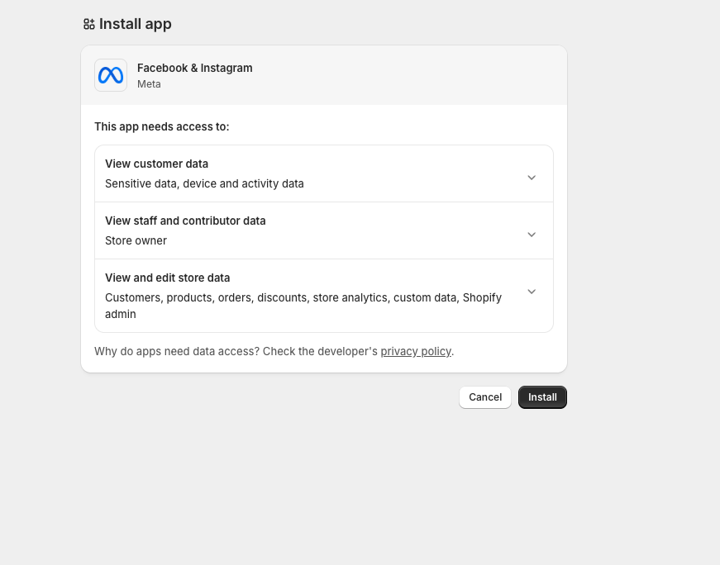Image resolution: width=720 pixels, height=565 pixels.
Task: Expand the View and edit store data chevron
Action: (x=532, y=292)
